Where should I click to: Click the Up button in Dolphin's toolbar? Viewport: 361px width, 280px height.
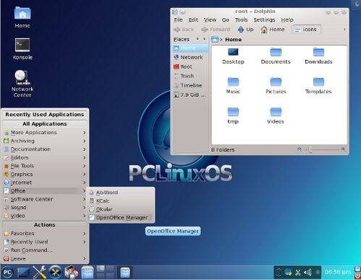pyautogui.click(x=245, y=30)
